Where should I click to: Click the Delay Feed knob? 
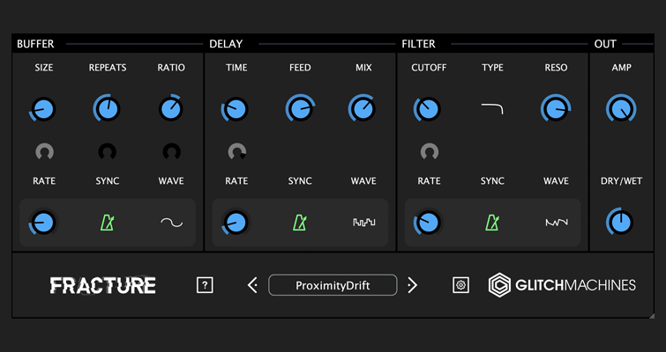300,109
